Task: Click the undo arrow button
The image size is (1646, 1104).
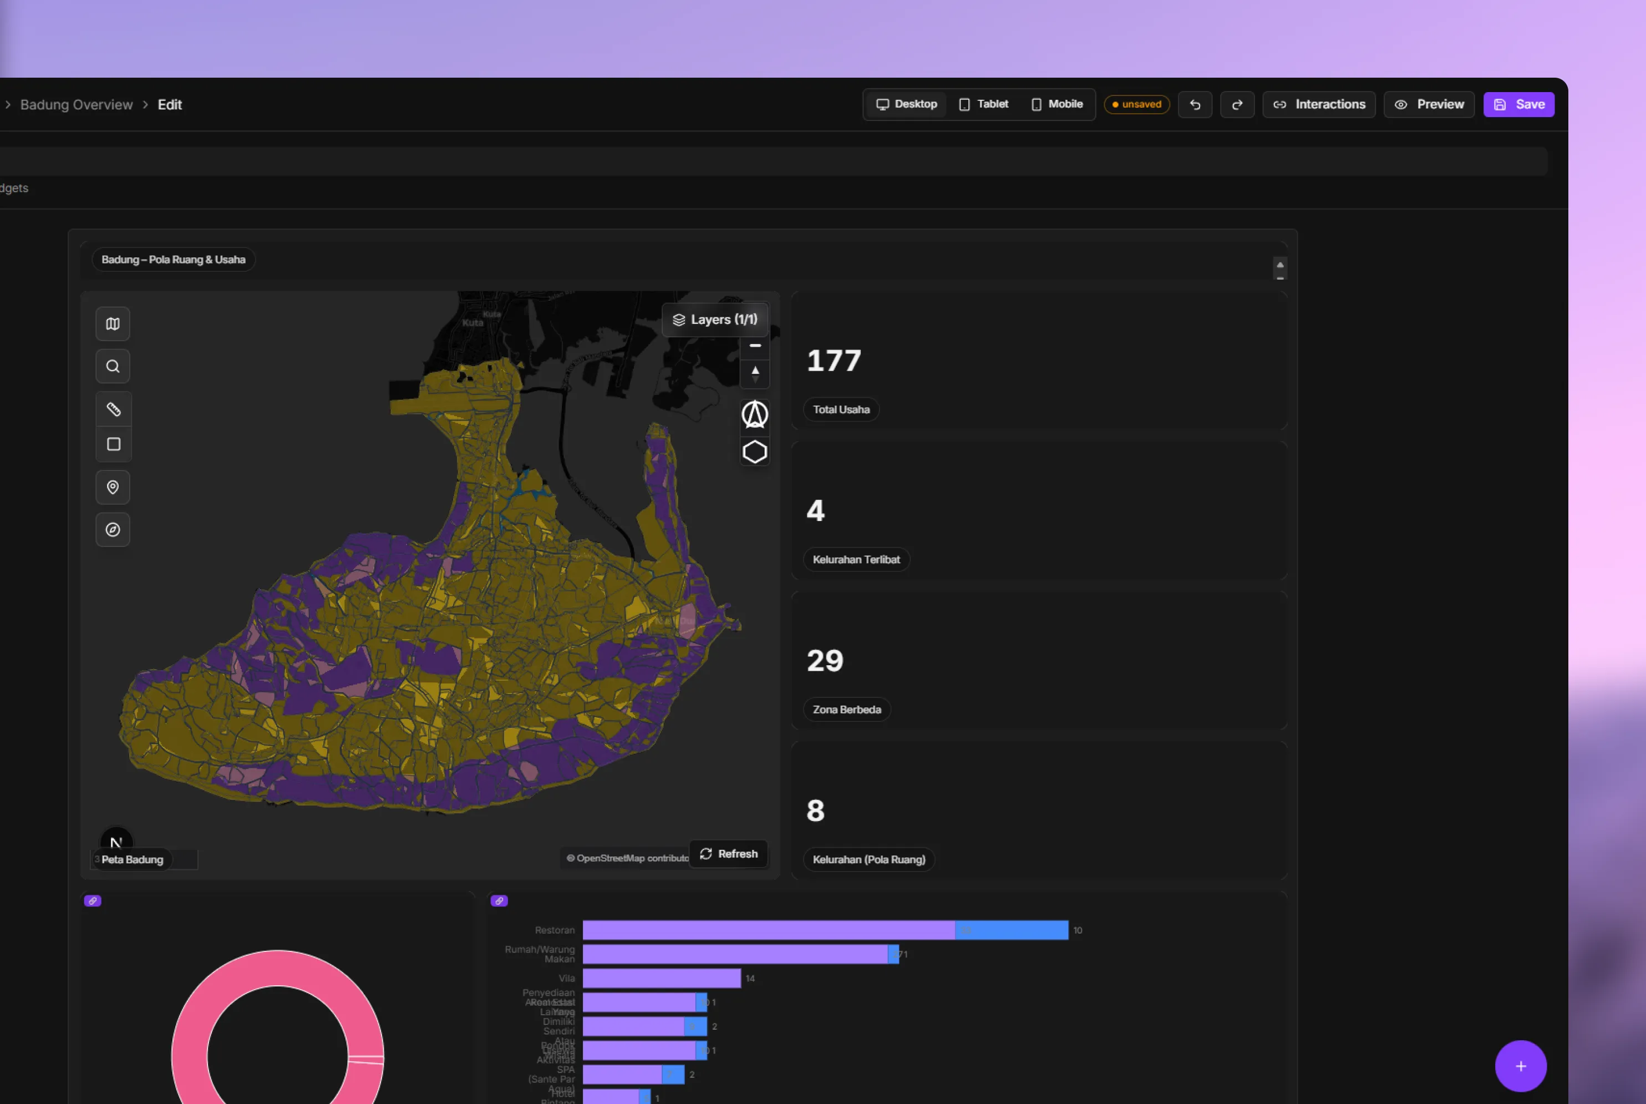Action: point(1195,104)
